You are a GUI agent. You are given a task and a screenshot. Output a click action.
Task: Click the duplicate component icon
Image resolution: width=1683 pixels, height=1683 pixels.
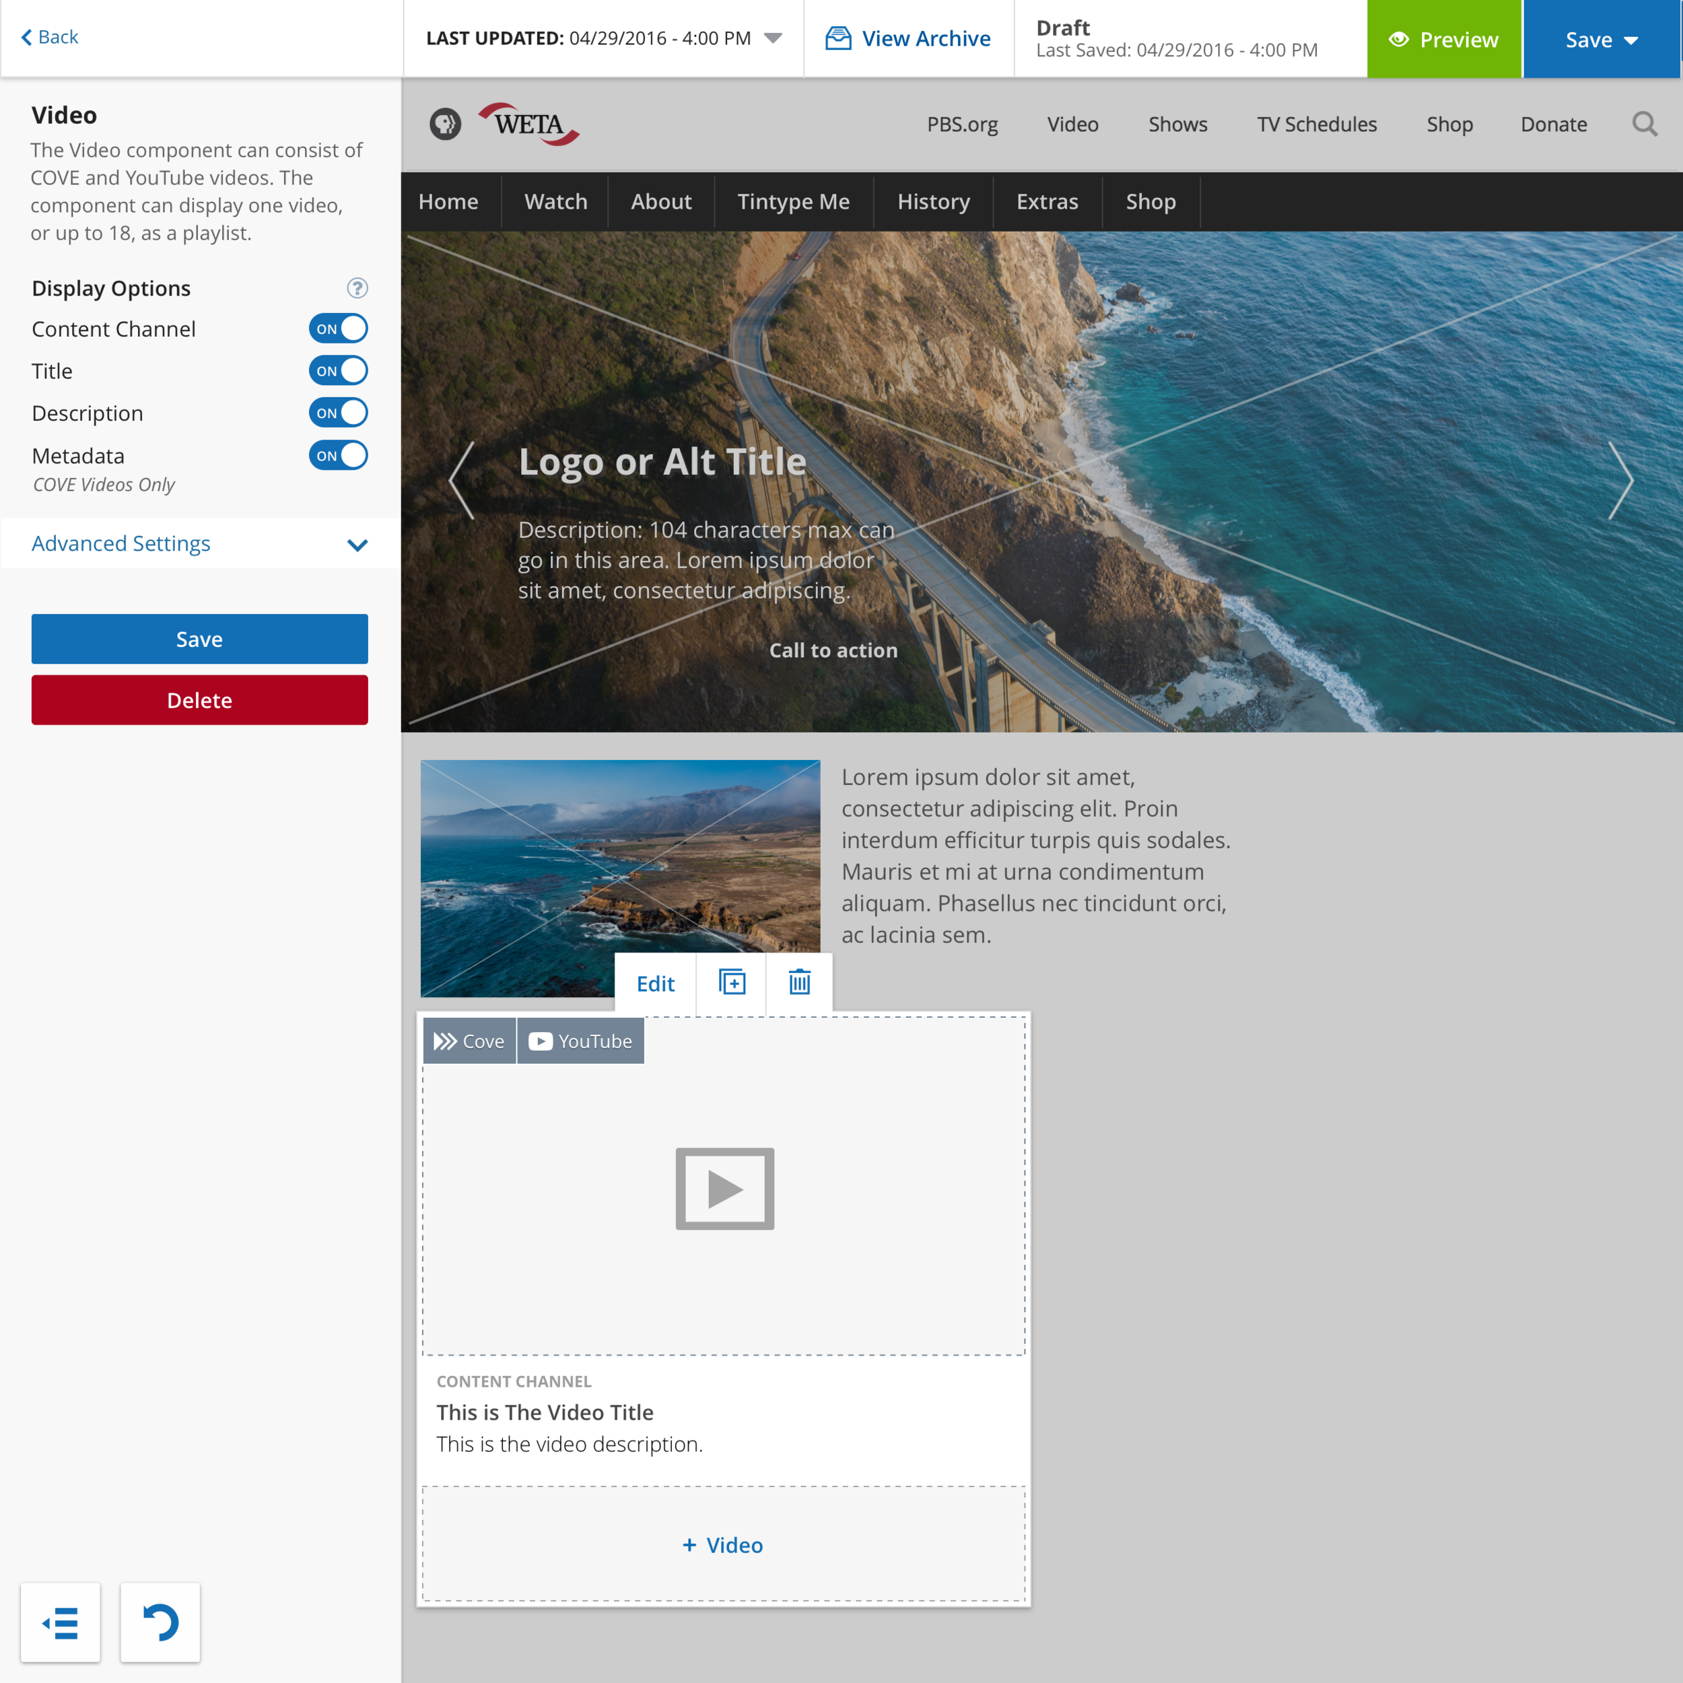(x=732, y=983)
